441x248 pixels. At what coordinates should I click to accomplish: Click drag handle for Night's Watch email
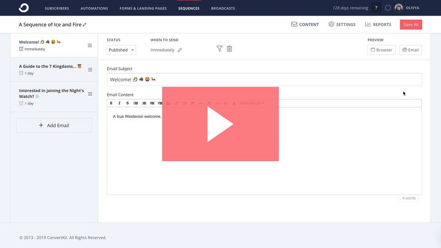(90, 94)
